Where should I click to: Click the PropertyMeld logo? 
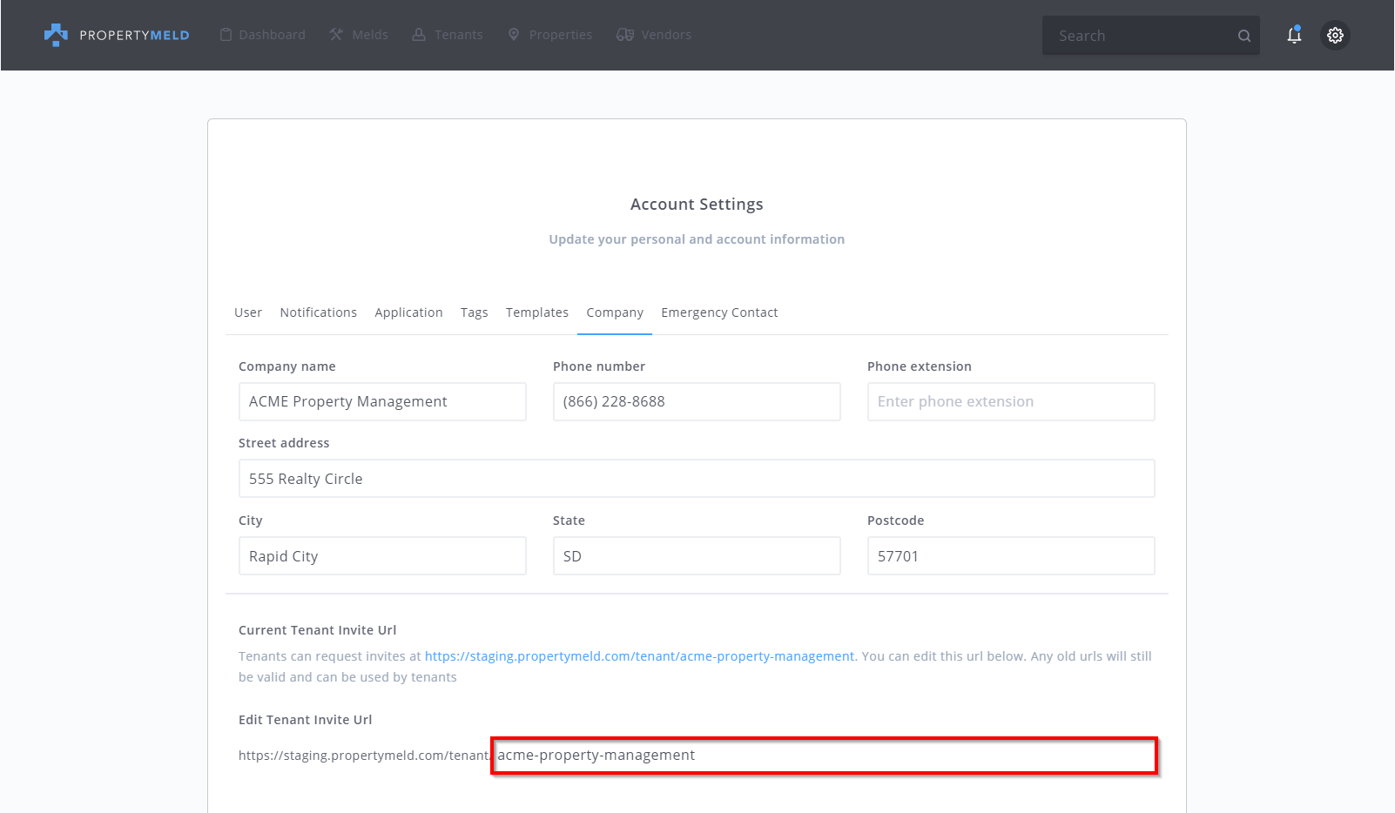[117, 35]
